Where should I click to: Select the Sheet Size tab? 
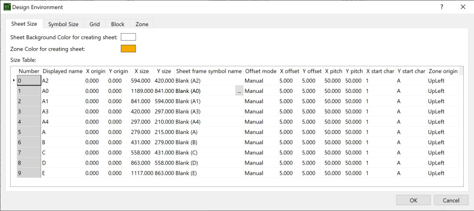[24, 24]
